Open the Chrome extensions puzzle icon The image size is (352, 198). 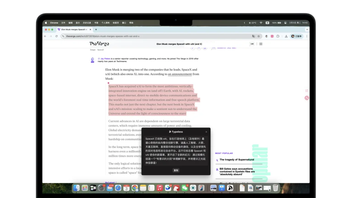(x=278, y=36)
